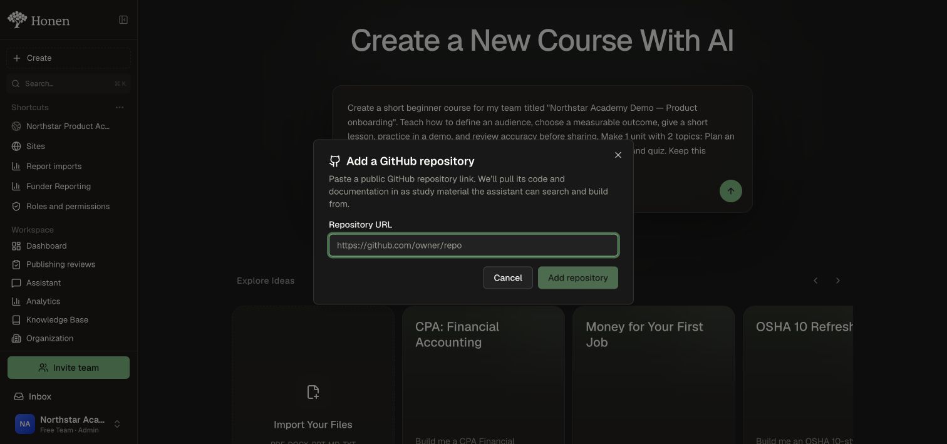Viewport: 947px width, 444px height.
Task: Open the Assistant page
Action: [x=69, y=282]
